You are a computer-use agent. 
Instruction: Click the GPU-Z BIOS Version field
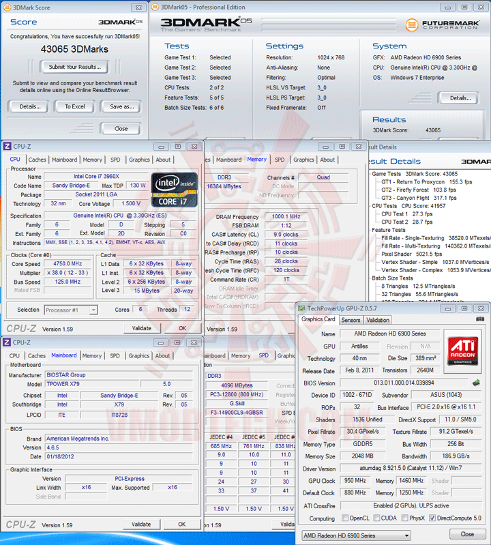click(404, 383)
